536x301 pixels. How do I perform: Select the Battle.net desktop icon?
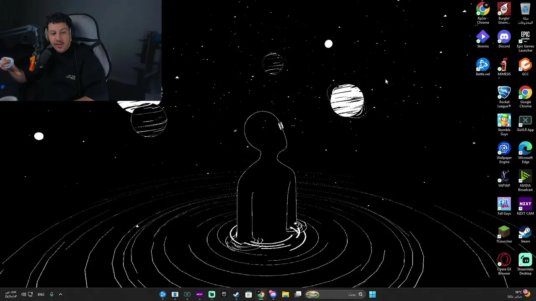pos(483,67)
